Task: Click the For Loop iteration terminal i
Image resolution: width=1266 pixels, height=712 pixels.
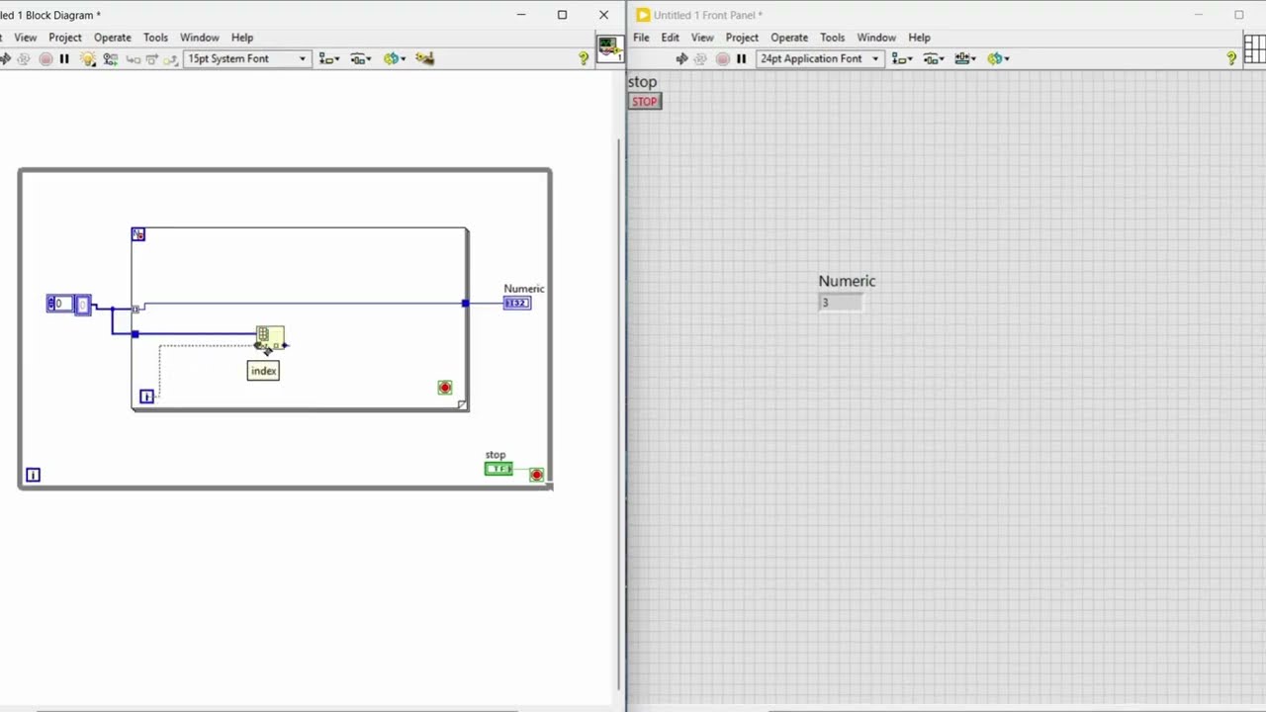Action: tap(146, 397)
